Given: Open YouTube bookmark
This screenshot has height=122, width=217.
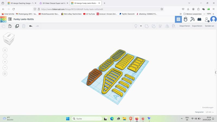Looking at the screenshot, I should tap(89, 14).
